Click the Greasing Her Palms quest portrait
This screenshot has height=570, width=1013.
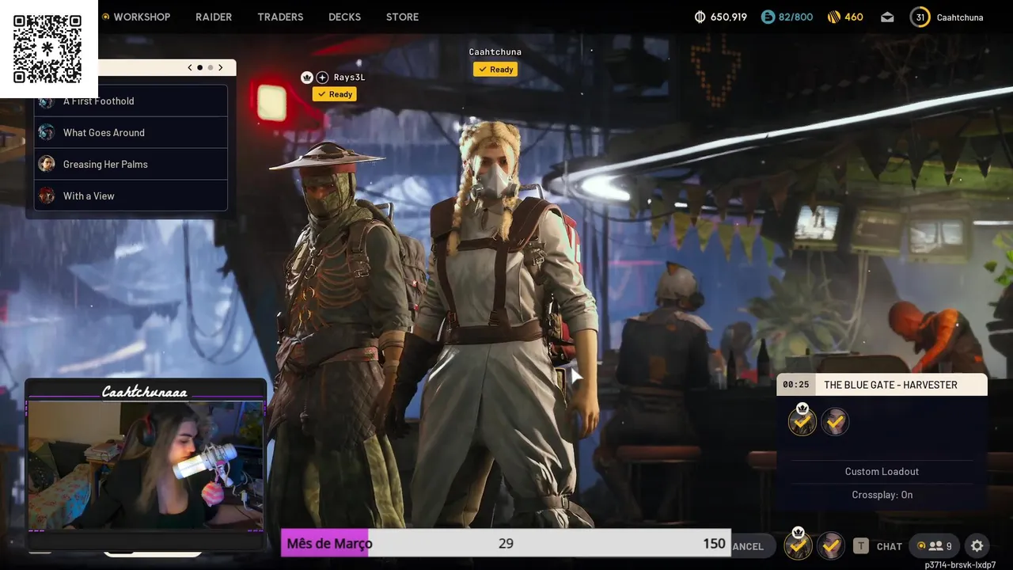(47, 164)
